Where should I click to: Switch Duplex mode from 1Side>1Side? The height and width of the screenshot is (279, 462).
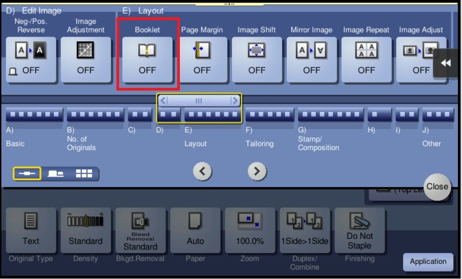[x=304, y=230]
